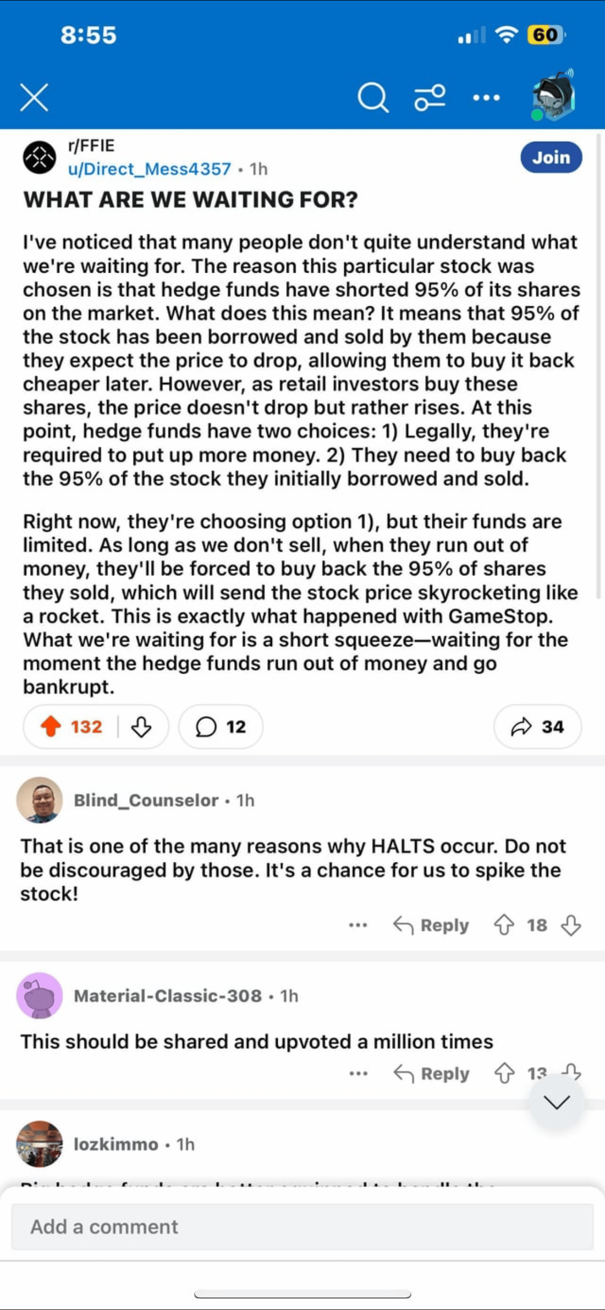Screen dimensions: 605x1310
Task: View Blind_Counselor's avatar
Action: pyautogui.click(x=40, y=800)
